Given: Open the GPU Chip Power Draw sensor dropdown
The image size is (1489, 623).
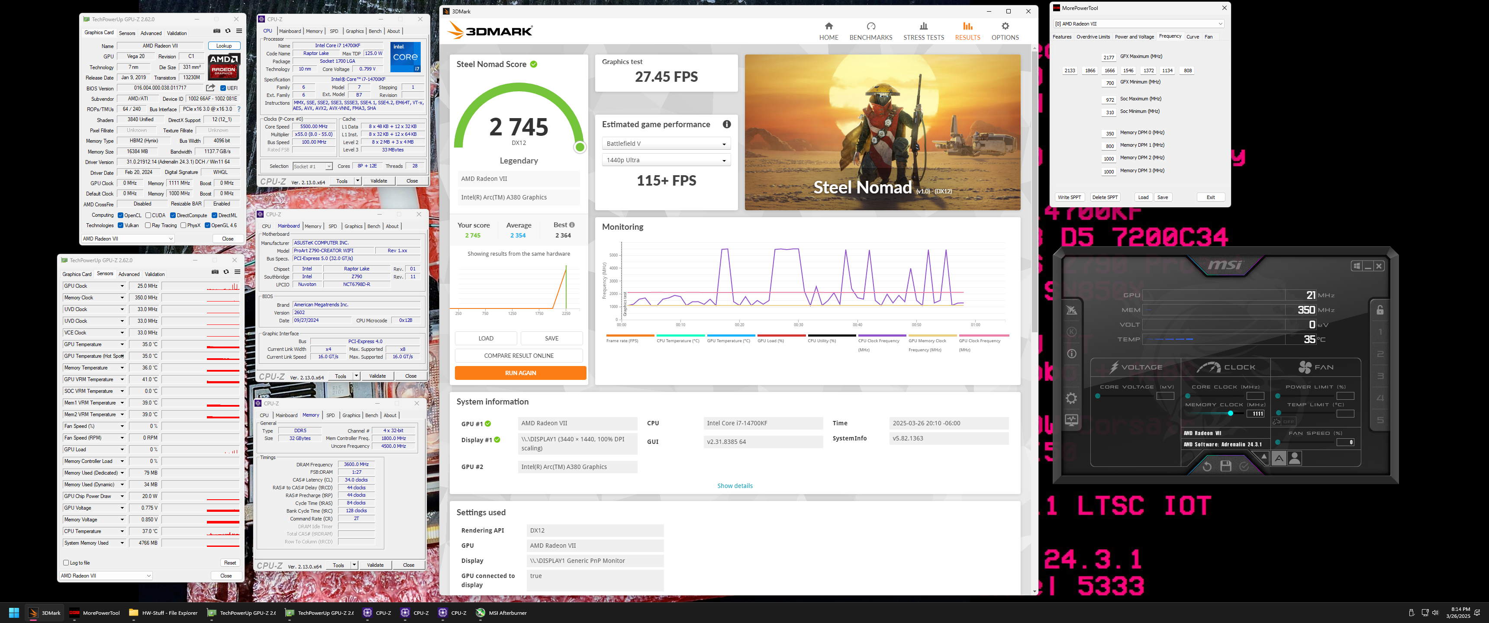Looking at the screenshot, I should click(122, 496).
